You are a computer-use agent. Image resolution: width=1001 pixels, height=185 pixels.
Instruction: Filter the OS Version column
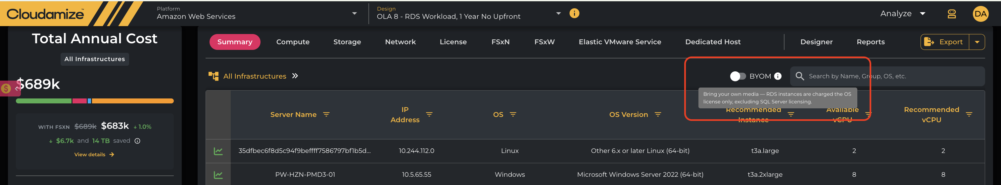(657, 114)
